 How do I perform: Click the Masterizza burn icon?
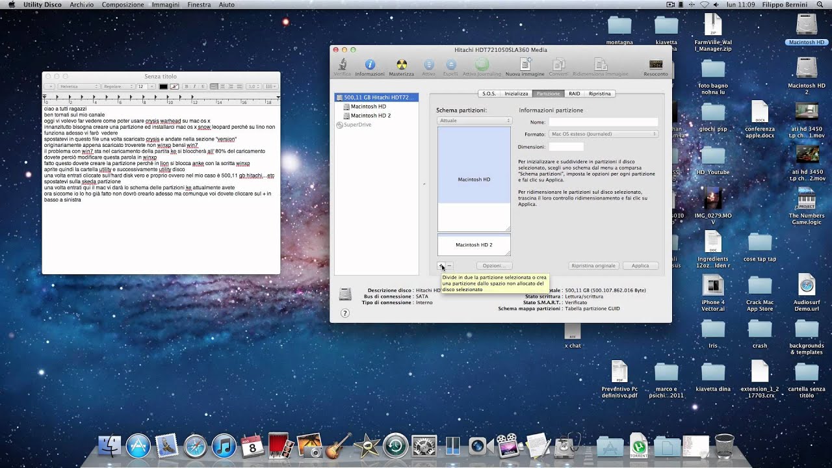pos(402,64)
